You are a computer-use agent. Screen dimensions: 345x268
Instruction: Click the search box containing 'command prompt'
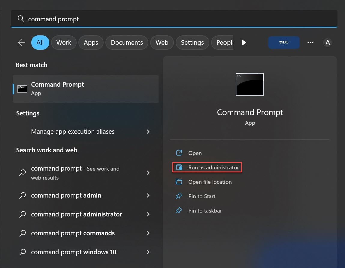(x=174, y=19)
